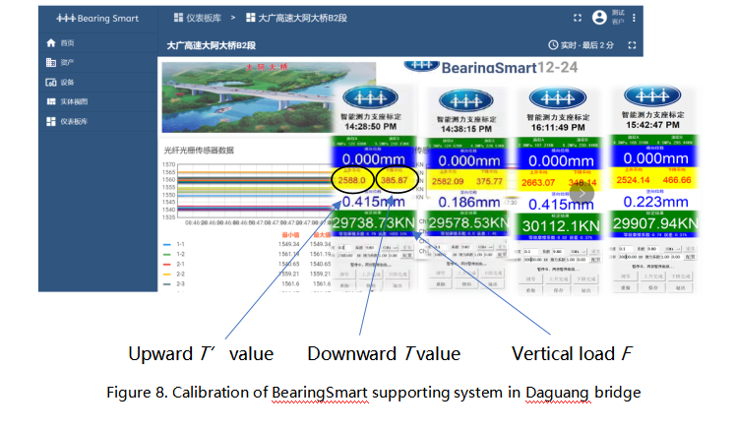Click logo of the 14:38:15 PM panel
This screenshot has height=431, width=735.
click(x=466, y=100)
